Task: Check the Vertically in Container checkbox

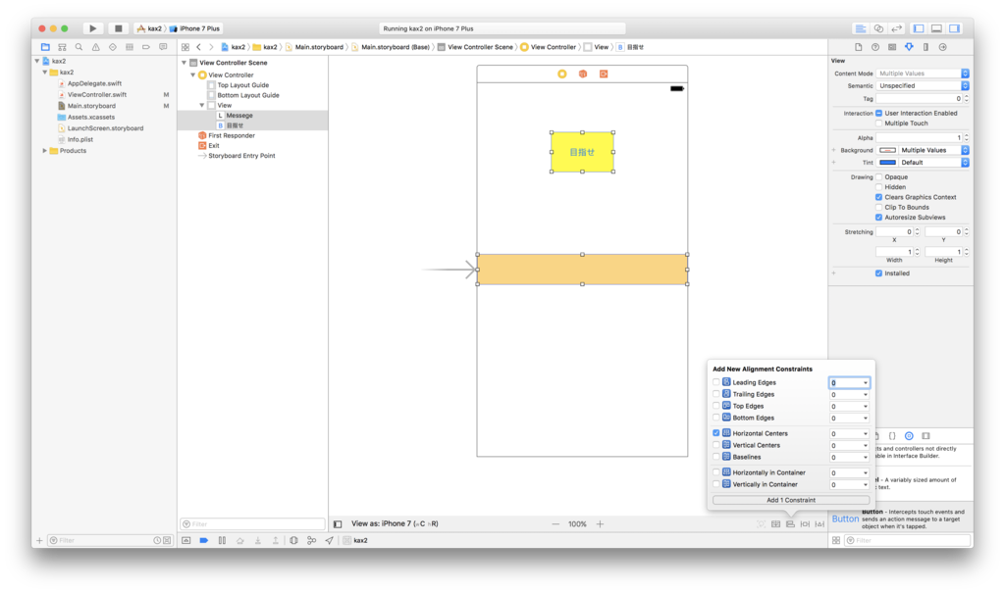Action: pos(715,484)
